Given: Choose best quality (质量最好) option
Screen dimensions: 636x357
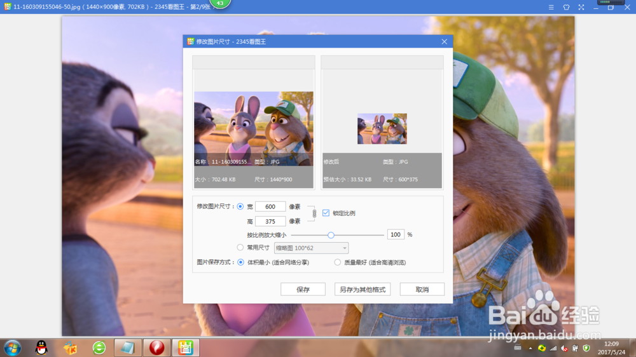Looking at the screenshot, I should click(338, 262).
